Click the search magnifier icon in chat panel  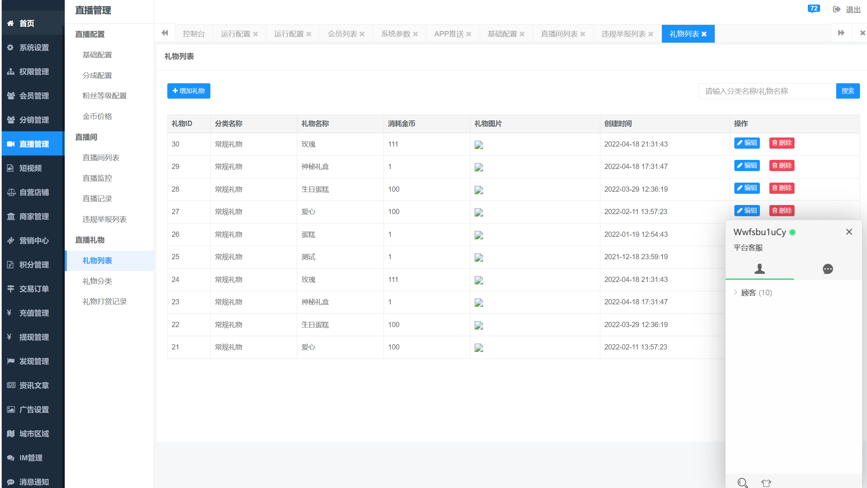pos(742,483)
